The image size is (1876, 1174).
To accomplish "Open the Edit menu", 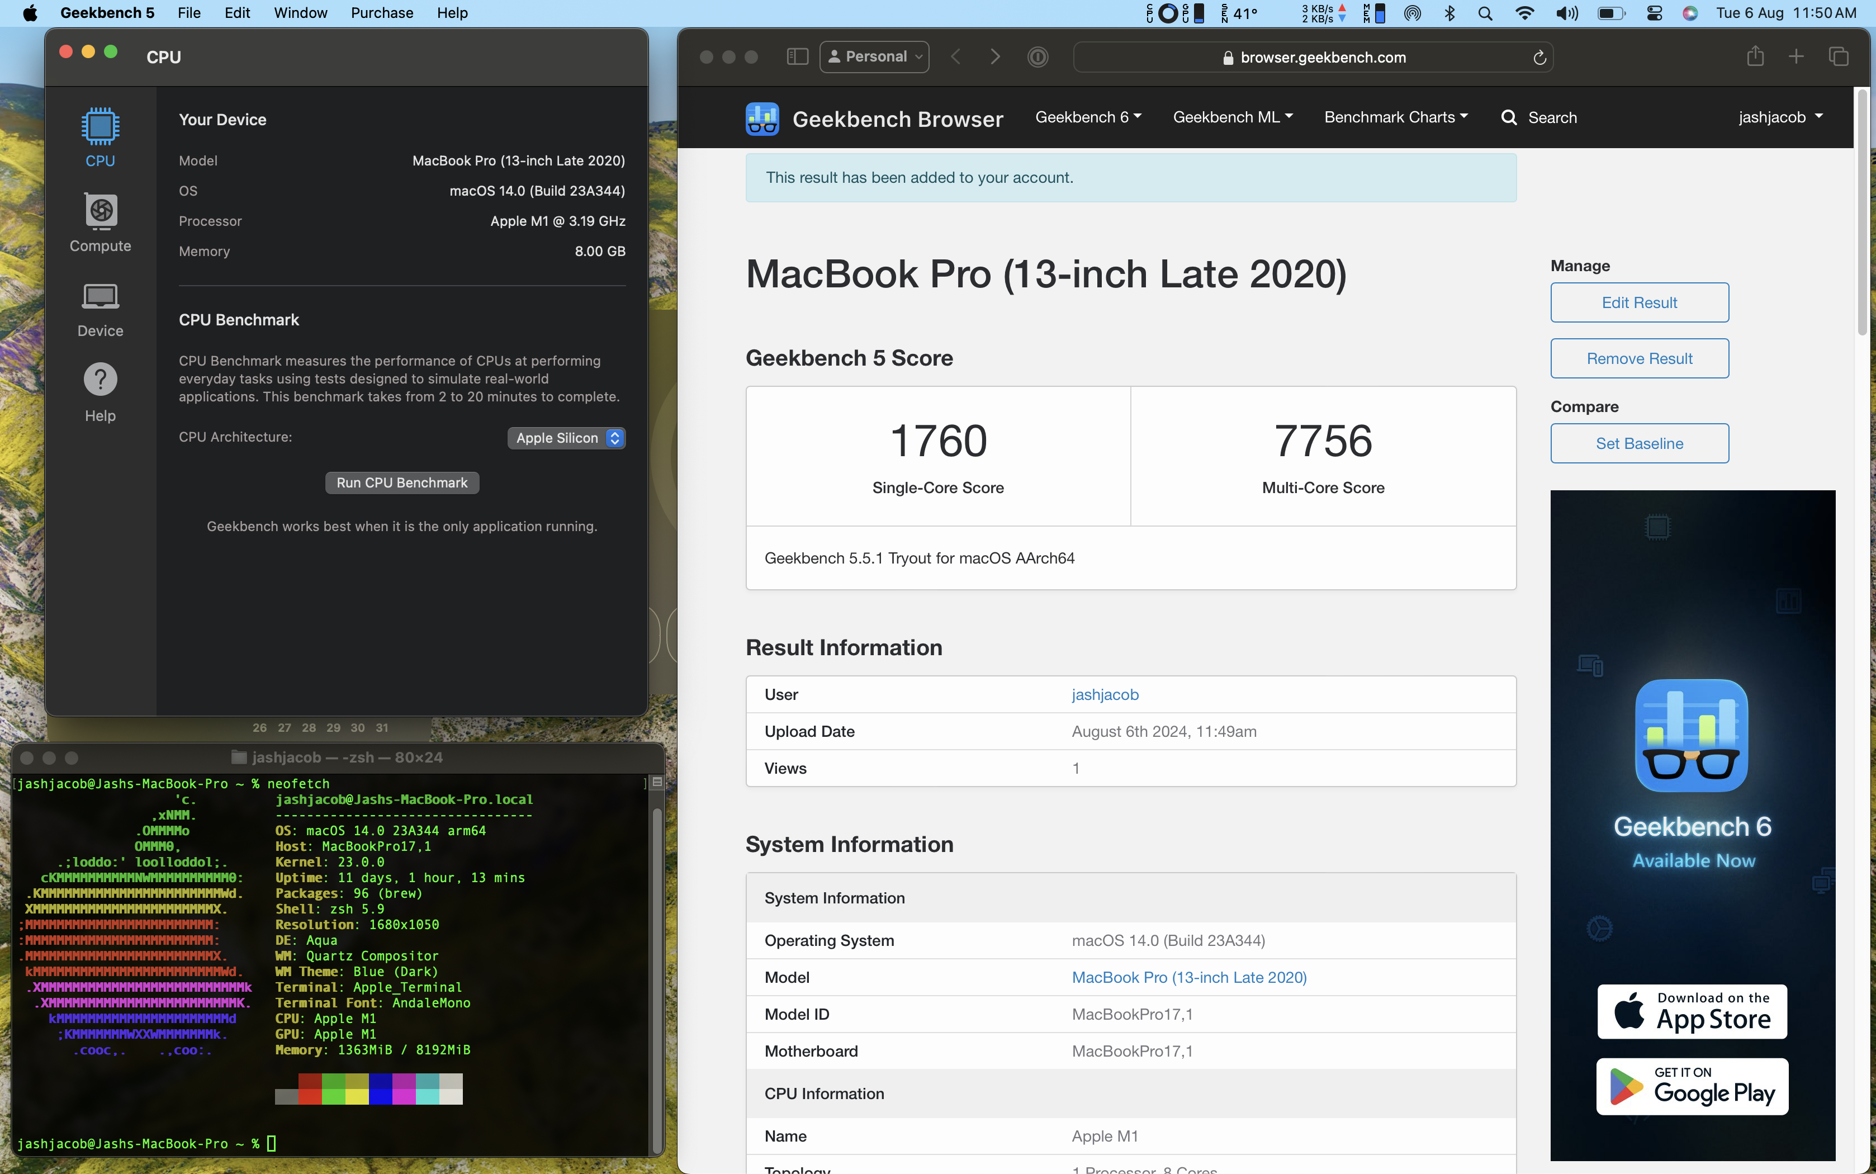I will pyautogui.click(x=238, y=13).
